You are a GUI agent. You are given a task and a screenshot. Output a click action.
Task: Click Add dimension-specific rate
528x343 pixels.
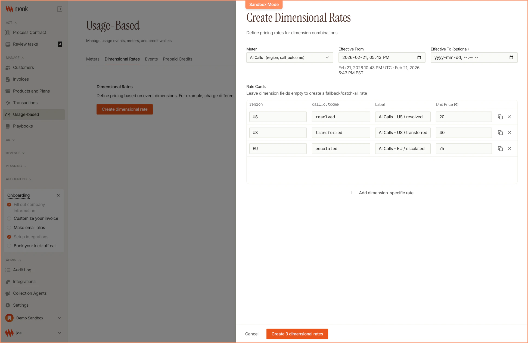(x=382, y=193)
